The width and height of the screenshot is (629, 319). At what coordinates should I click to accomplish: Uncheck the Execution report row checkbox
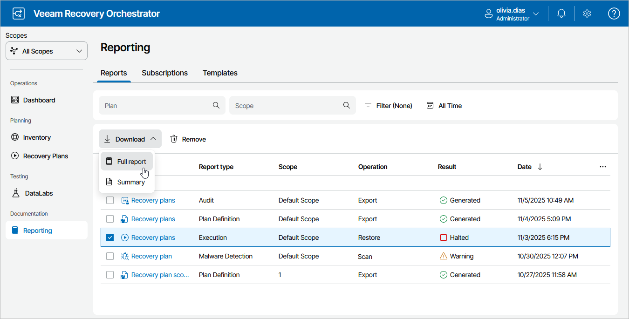click(110, 238)
